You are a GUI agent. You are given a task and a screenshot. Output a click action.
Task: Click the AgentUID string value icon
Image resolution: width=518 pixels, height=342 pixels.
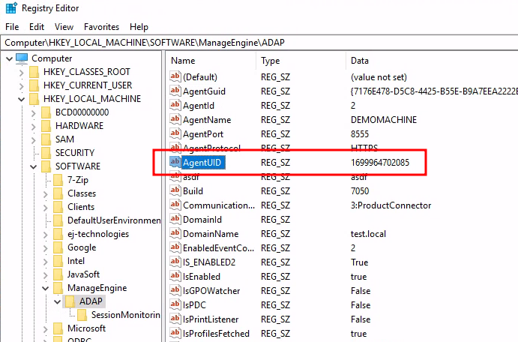[175, 162]
